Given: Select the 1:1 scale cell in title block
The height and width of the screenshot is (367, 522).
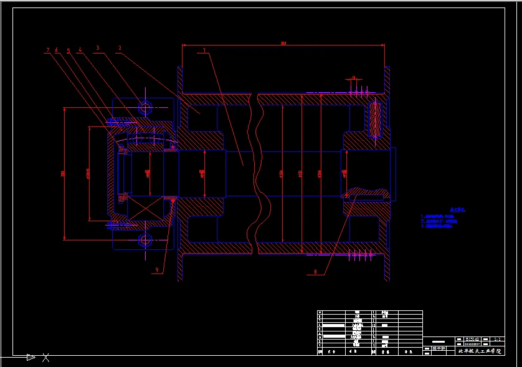Looking at the screenshot, I should pos(497,340).
